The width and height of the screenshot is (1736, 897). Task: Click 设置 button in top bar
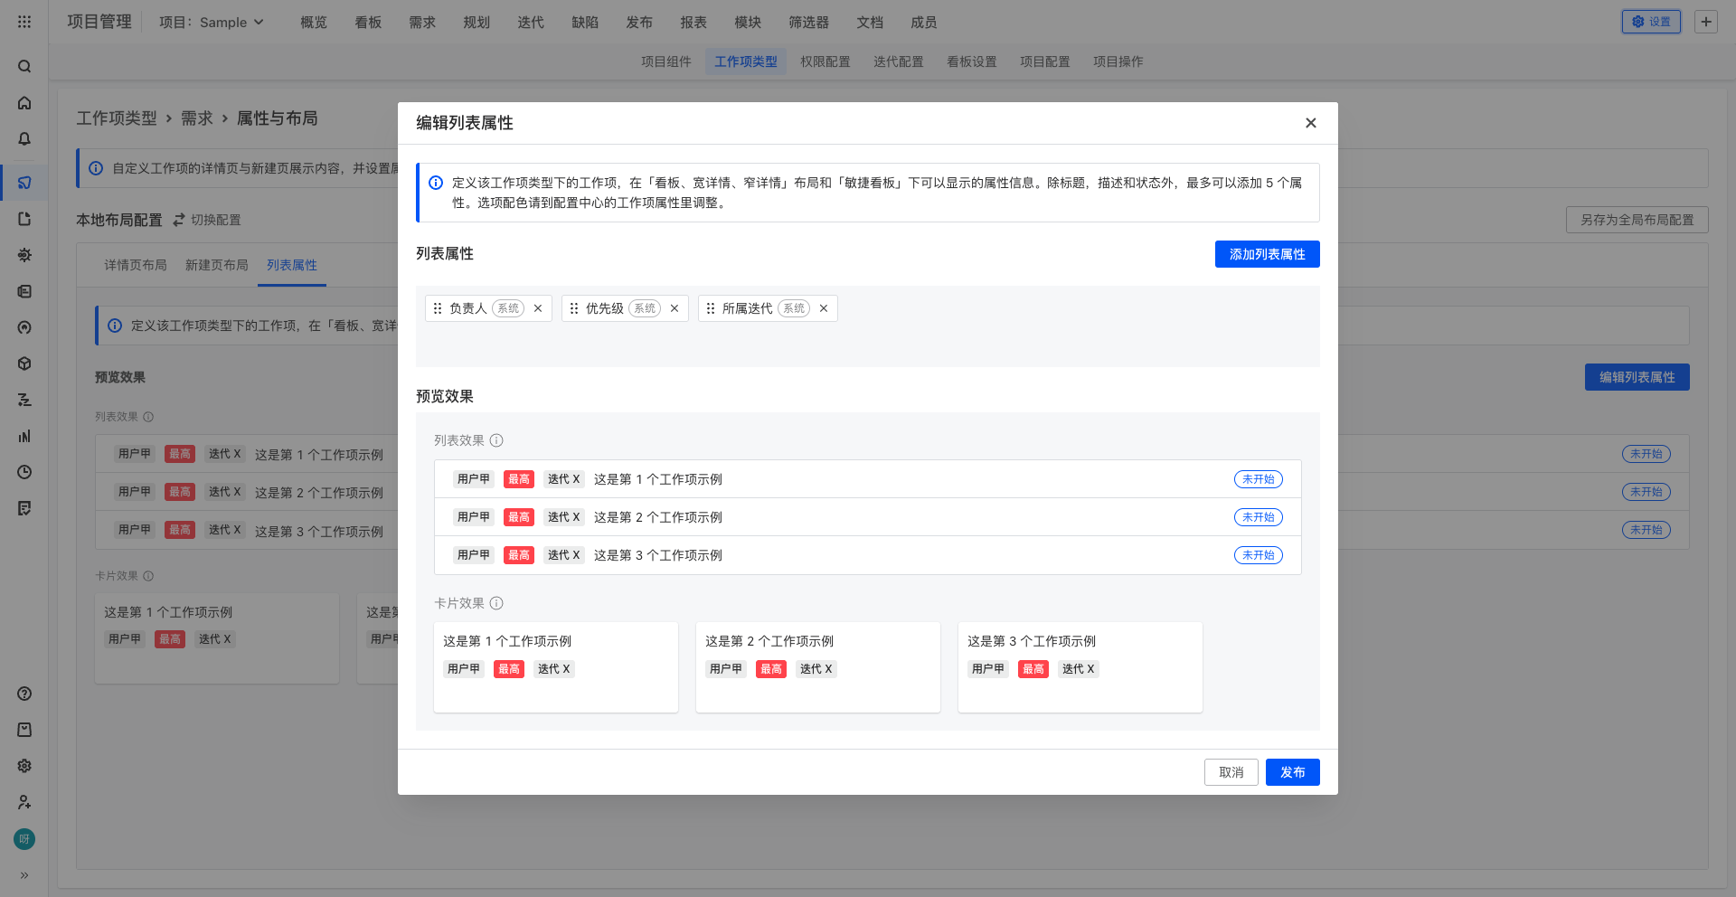click(x=1651, y=22)
